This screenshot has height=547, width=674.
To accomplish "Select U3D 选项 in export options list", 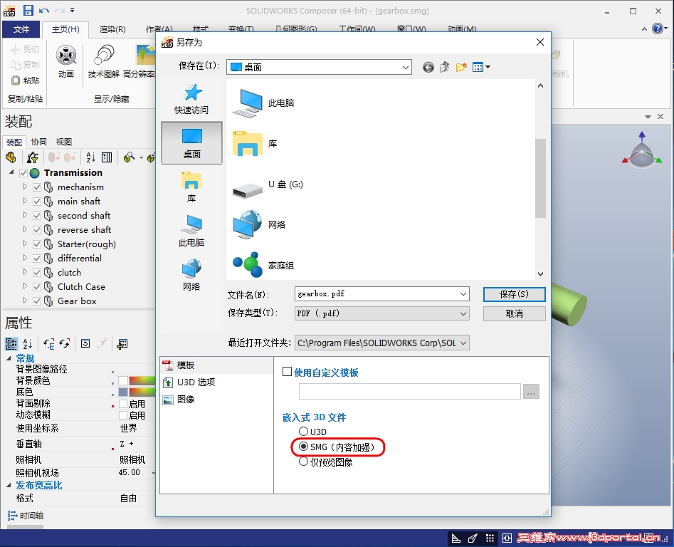I will click(216, 382).
